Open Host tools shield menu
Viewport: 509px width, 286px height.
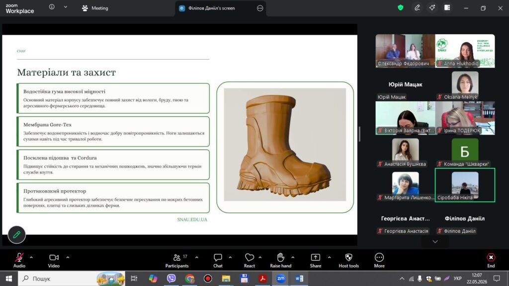(348, 260)
